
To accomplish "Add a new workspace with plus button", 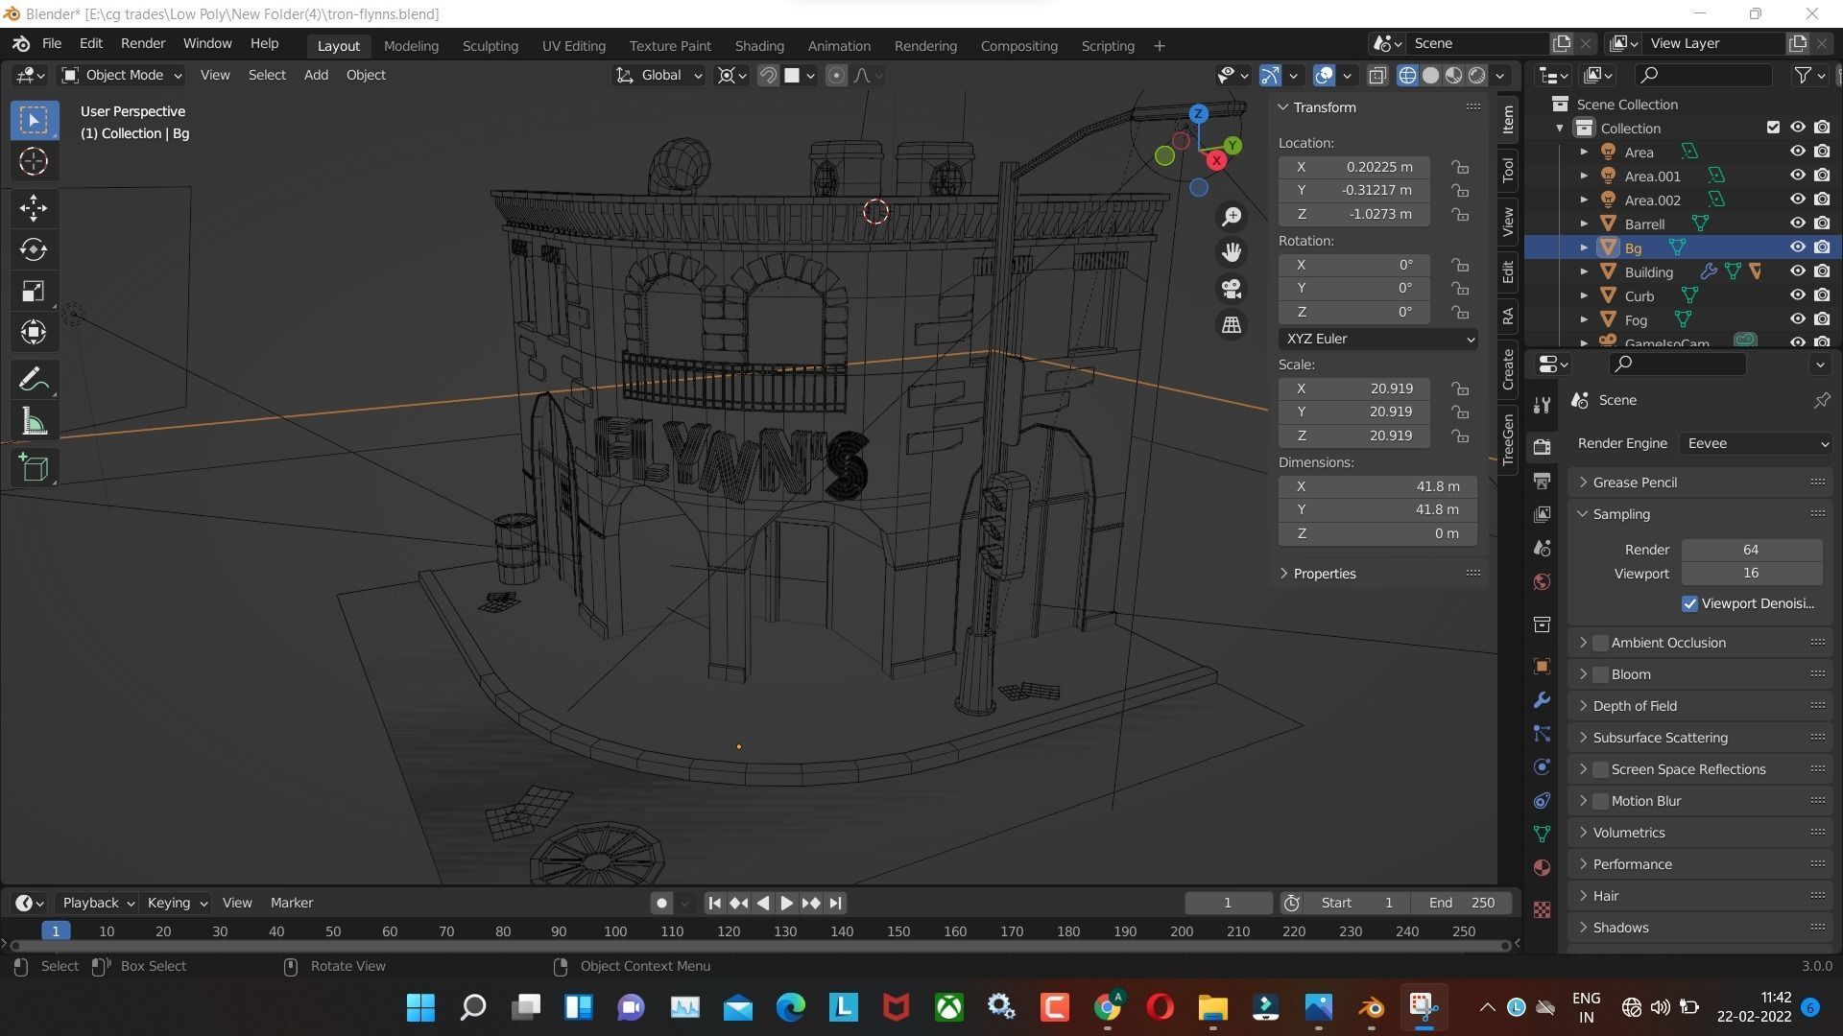I will click(1159, 46).
